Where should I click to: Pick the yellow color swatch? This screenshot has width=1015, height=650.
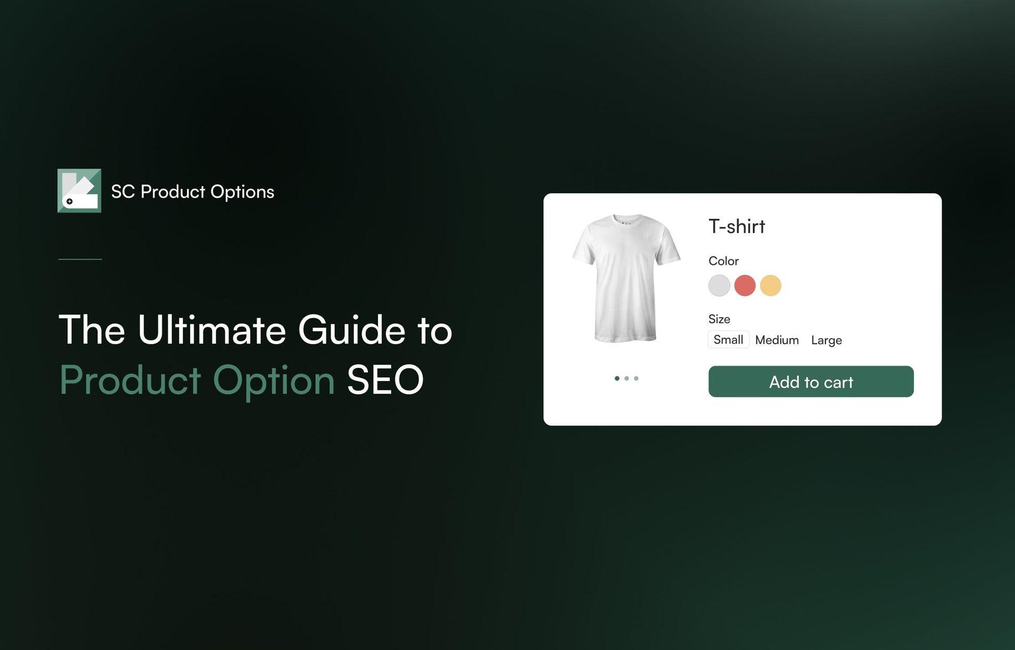[770, 285]
